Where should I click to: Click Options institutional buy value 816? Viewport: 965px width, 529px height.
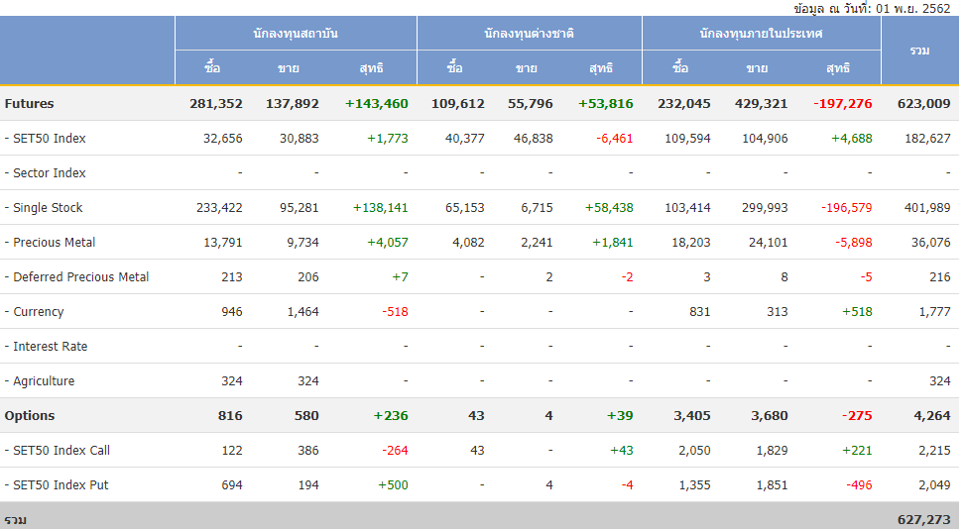(x=230, y=415)
